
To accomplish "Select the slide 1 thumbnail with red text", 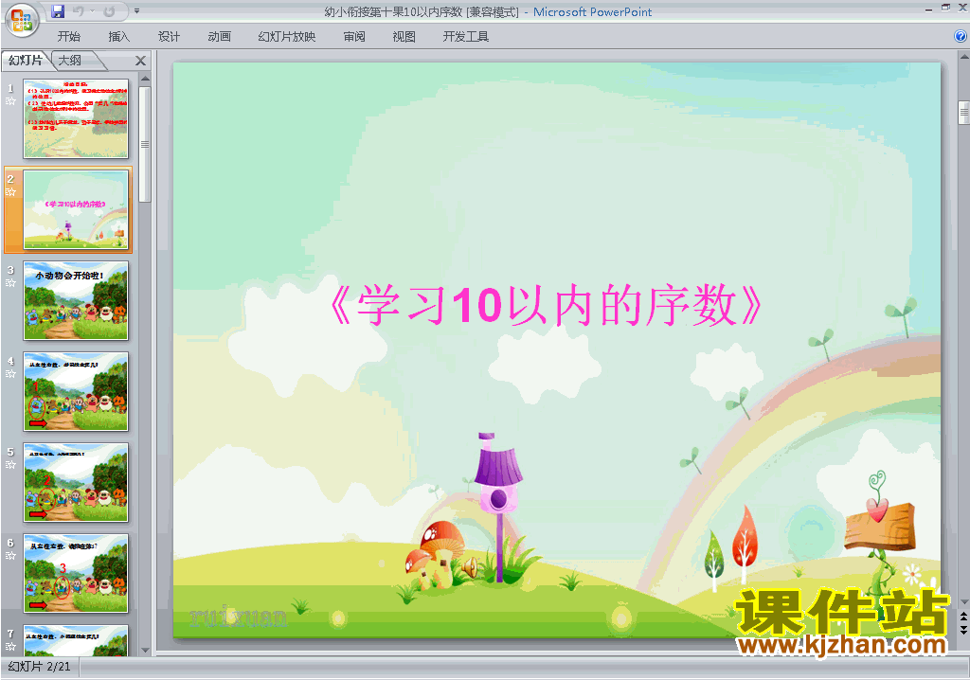I will click(76, 118).
